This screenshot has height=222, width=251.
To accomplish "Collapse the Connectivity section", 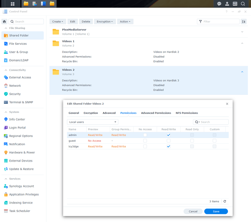I will pos(6,70).
